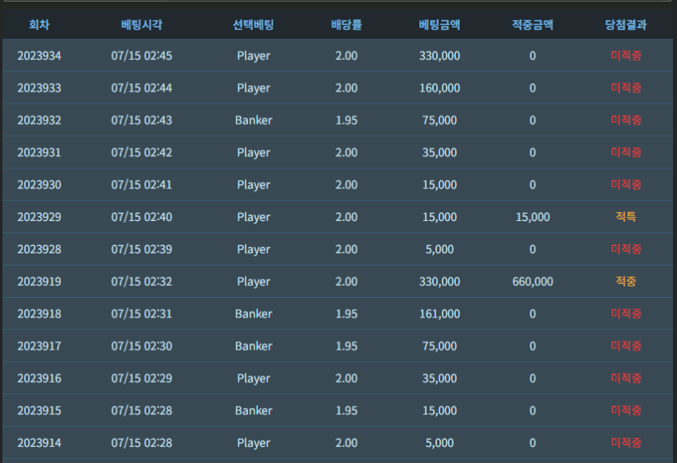Click the 2.00 odds in row 2023929
The height and width of the screenshot is (463, 677).
346,217
